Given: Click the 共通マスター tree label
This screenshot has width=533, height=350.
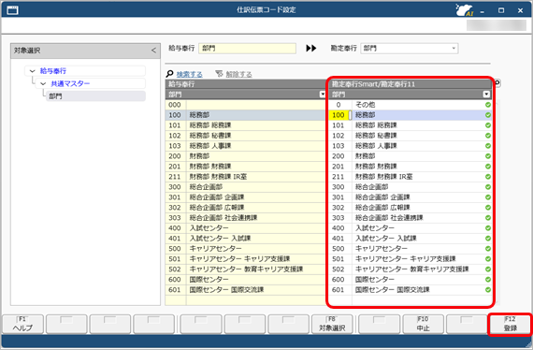Looking at the screenshot, I should [x=70, y=83].
